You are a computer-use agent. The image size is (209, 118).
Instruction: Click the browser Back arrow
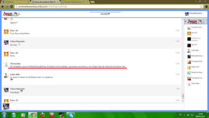click(3, 7)
